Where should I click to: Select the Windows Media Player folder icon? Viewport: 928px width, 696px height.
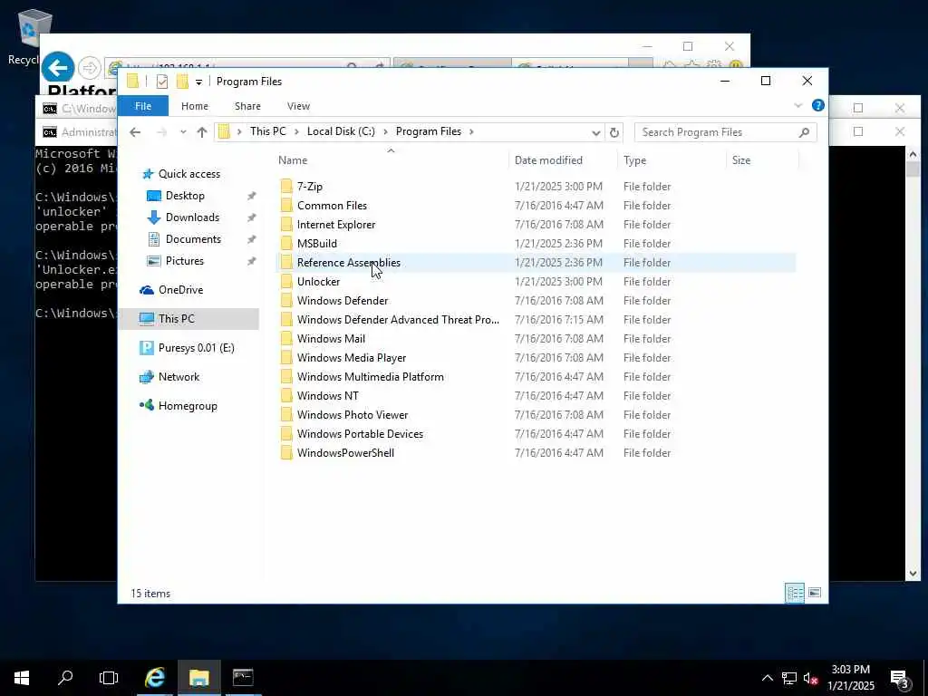(286, 357)
